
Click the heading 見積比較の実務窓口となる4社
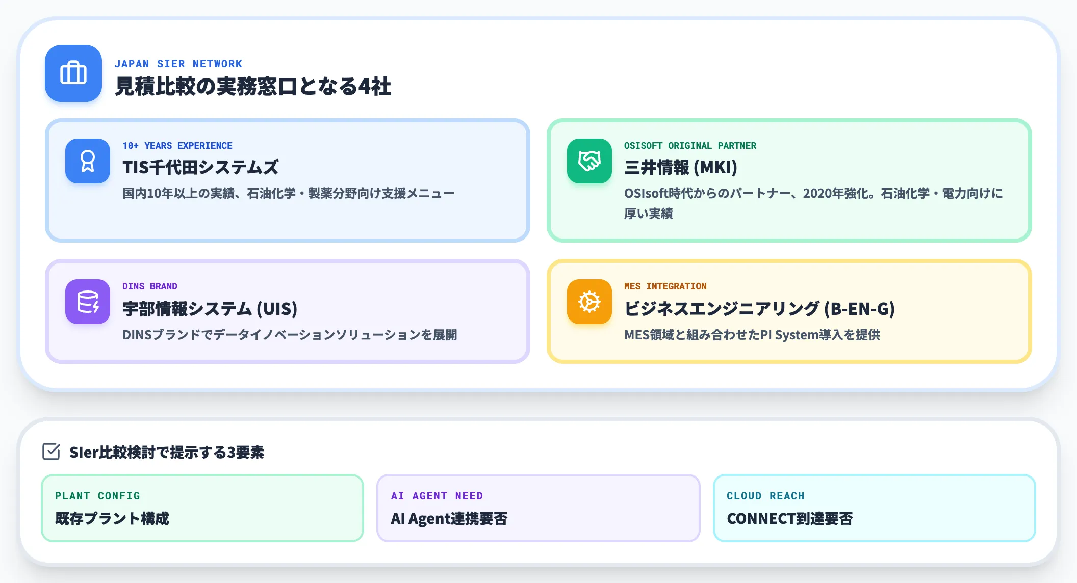tap(253, 86)
